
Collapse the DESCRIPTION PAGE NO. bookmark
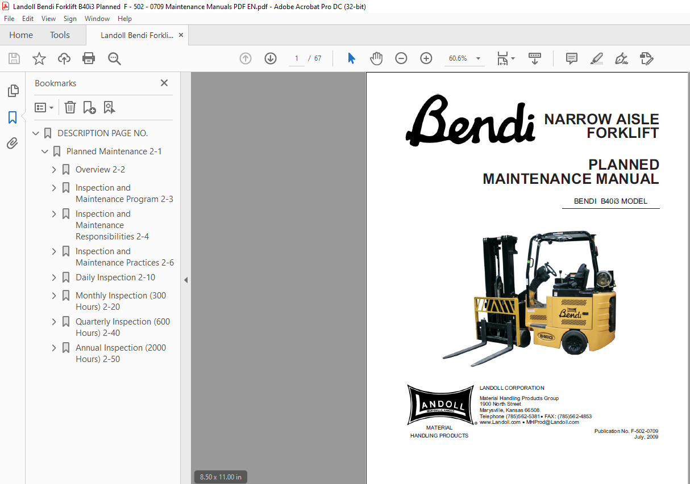tap(36, 133)
